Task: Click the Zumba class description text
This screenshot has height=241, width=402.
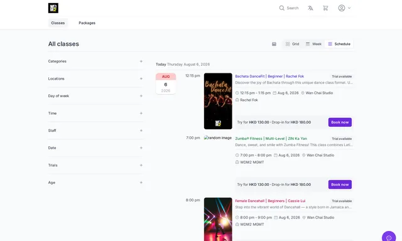Action: pyautogui.click(x=294, y=145)
